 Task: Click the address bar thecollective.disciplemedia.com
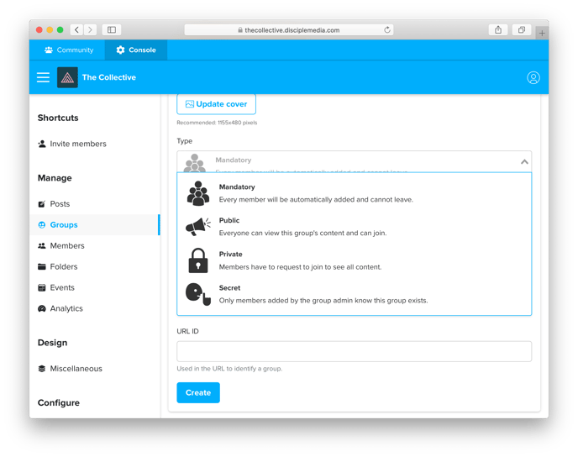coord(289,30)
